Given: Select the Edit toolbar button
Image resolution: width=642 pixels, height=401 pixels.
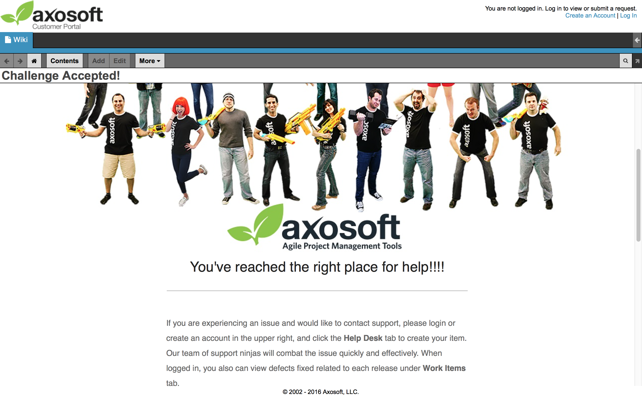Looking at the screenshot, I should pos(120,61).
